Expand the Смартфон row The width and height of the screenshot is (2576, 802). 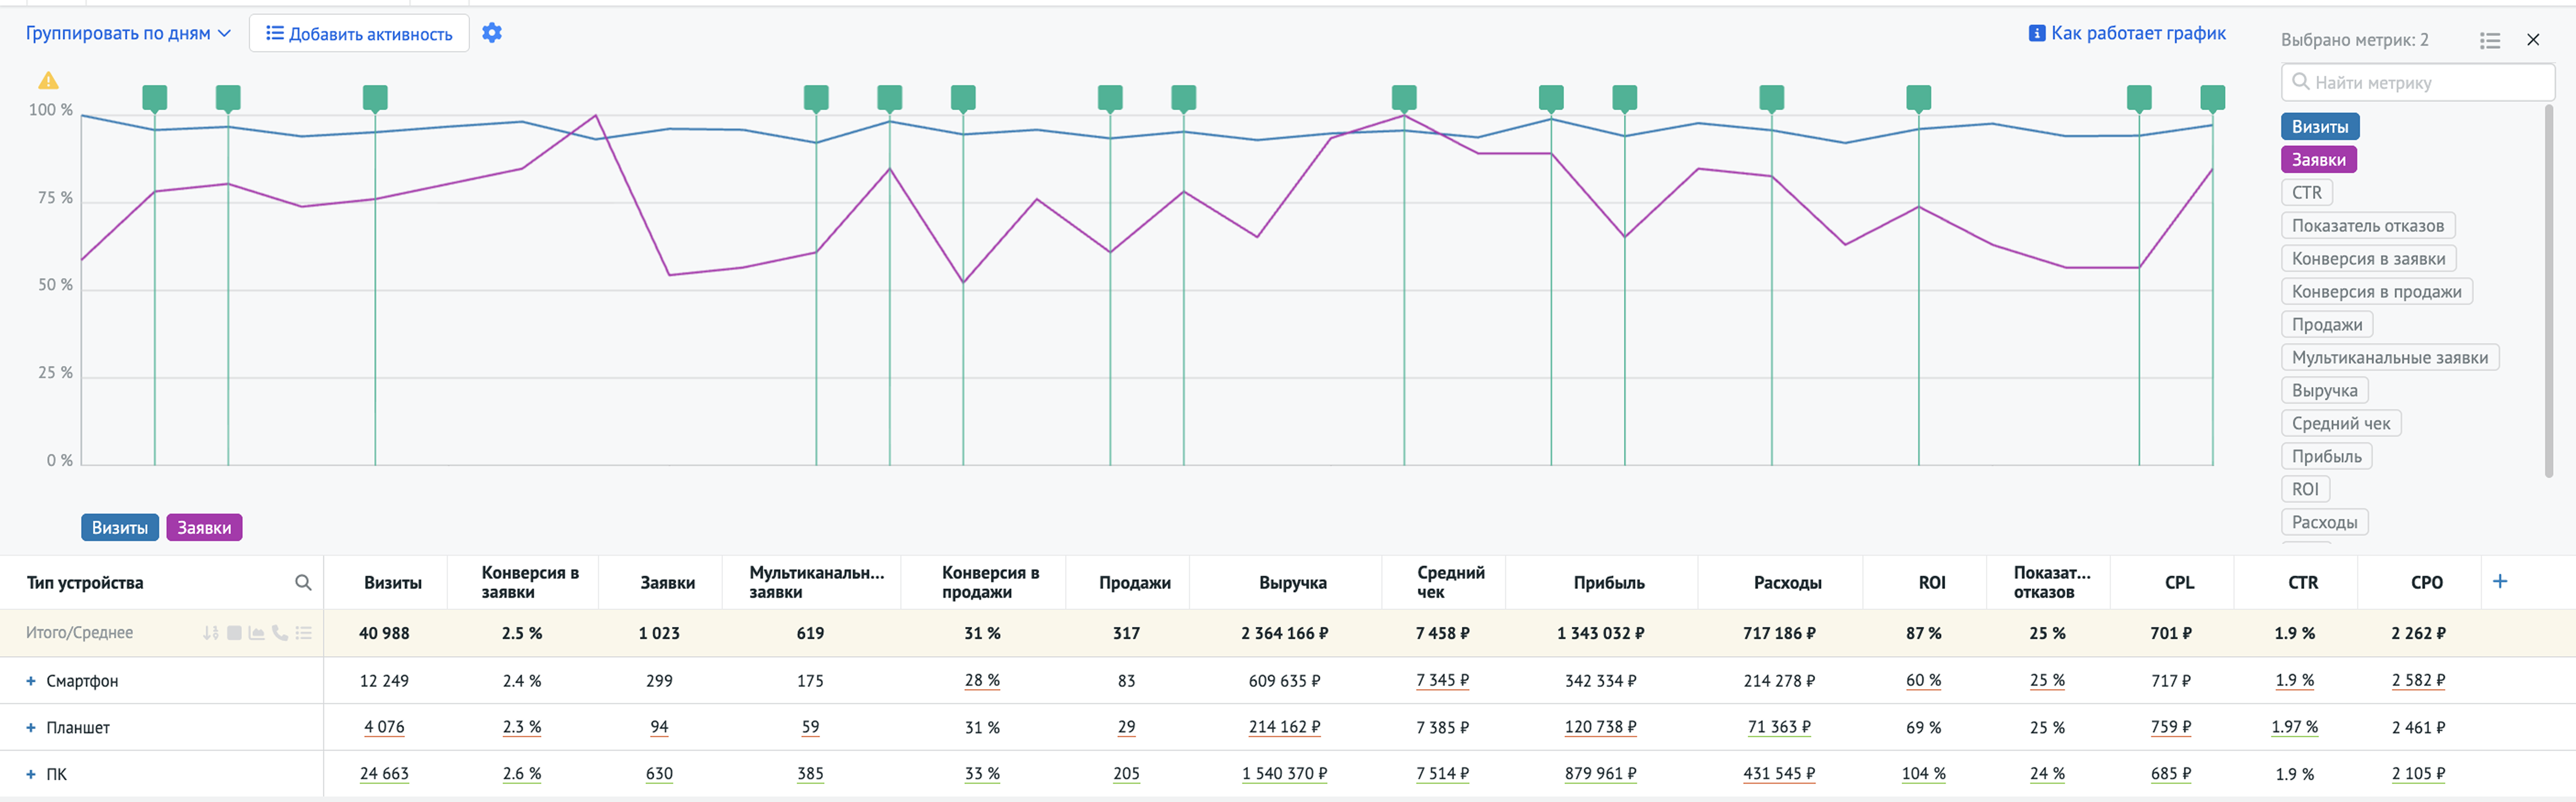pyautogui.click(x=31, y=681)
